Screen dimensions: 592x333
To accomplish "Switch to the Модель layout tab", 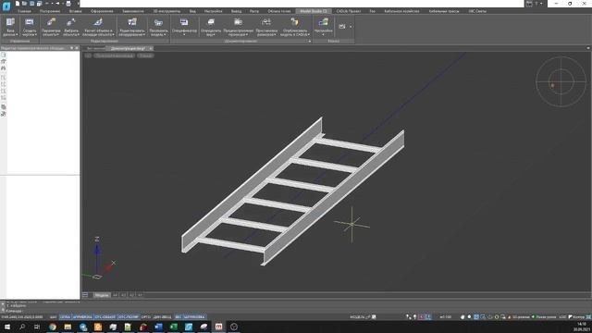I will [101, 295].
